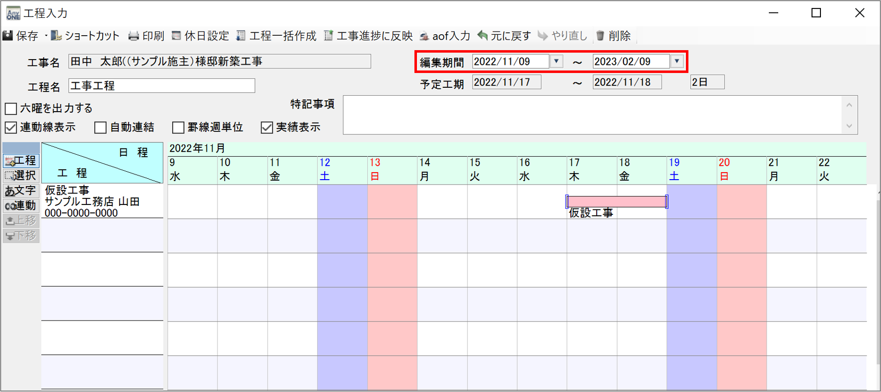881x392 pixels.
Task: Turn on 自動連結 checkbox
Action: [100, 128]
